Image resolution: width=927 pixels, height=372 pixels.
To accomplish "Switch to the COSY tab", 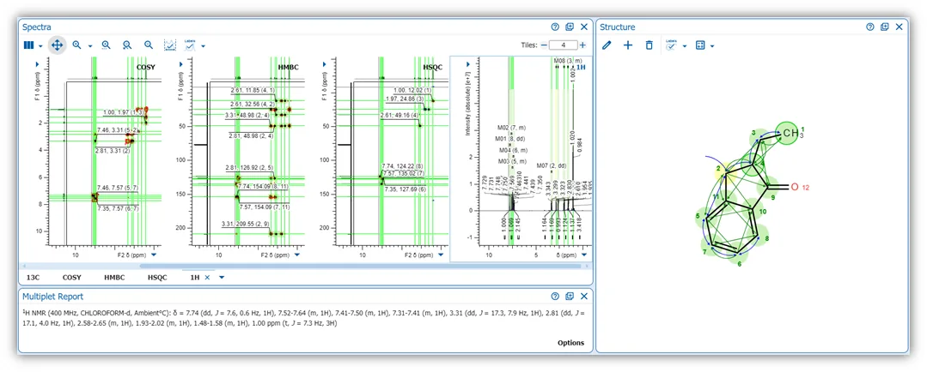I will pos(71,277).
